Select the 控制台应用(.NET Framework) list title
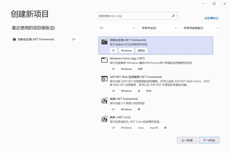The height and width of the screenshot is (153, 230). [128, 40]
